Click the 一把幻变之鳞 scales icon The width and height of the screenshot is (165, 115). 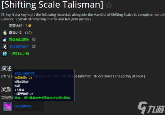(5, 54)
